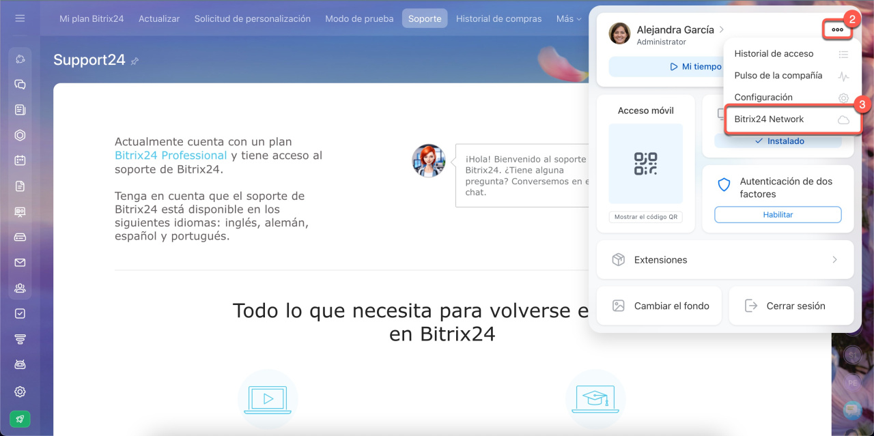This screenshot has height=436, width=874.
Task: Click the presentation board icon in sidebar
Action: click(x=20, y=212)
